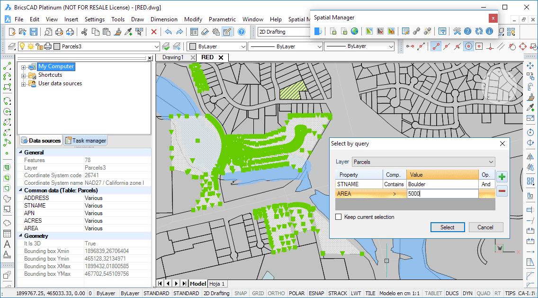Click Spatial Manager options tools icon
This screenshot has width=538, height=298.
(457, 31)
